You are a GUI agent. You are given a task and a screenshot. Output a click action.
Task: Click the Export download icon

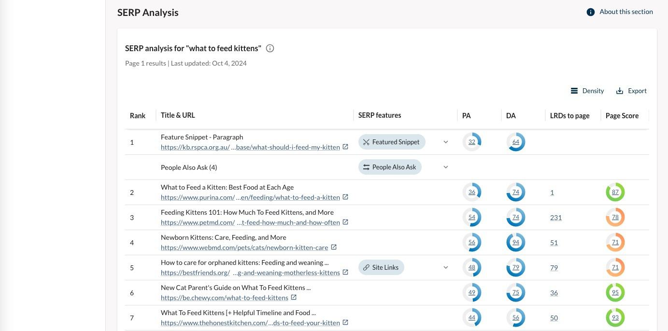point(620,91)
